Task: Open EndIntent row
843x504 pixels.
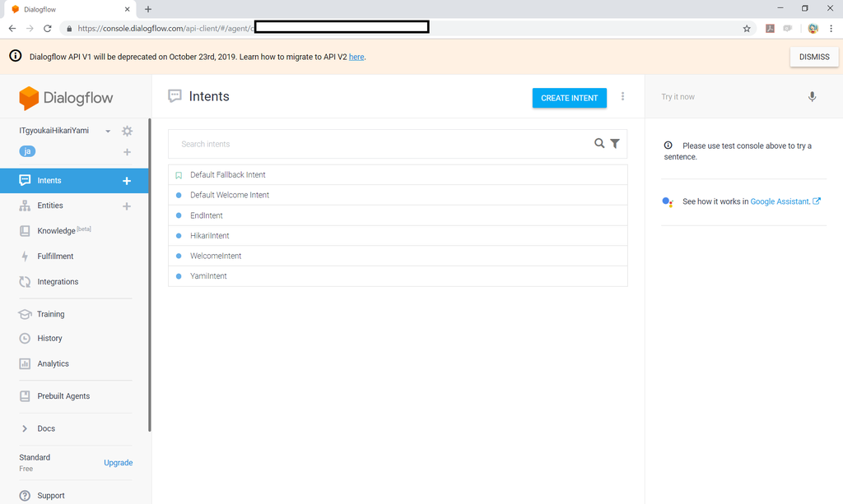Action: coord(398,215)
